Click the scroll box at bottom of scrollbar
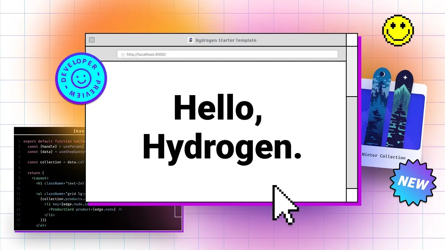 click(x=352, y=195)
